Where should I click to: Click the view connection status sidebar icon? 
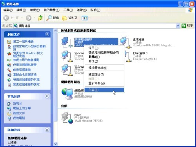click(x=9, y=80)
